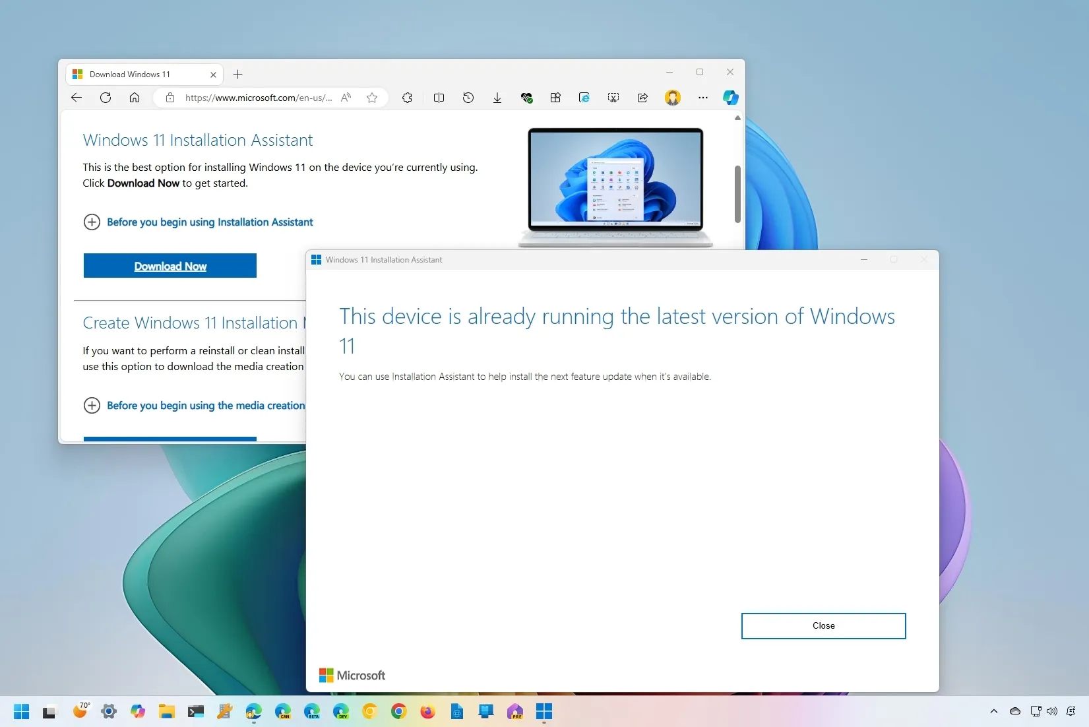The width and height of the screenshot is (1089, 727).
Task: Start a Web Capture with the scissors icon
Action: 613,98
